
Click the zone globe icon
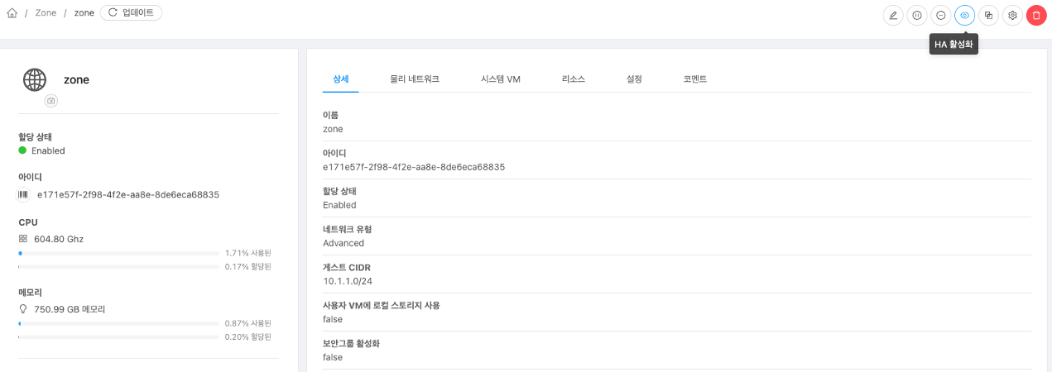tap(35, 79)
